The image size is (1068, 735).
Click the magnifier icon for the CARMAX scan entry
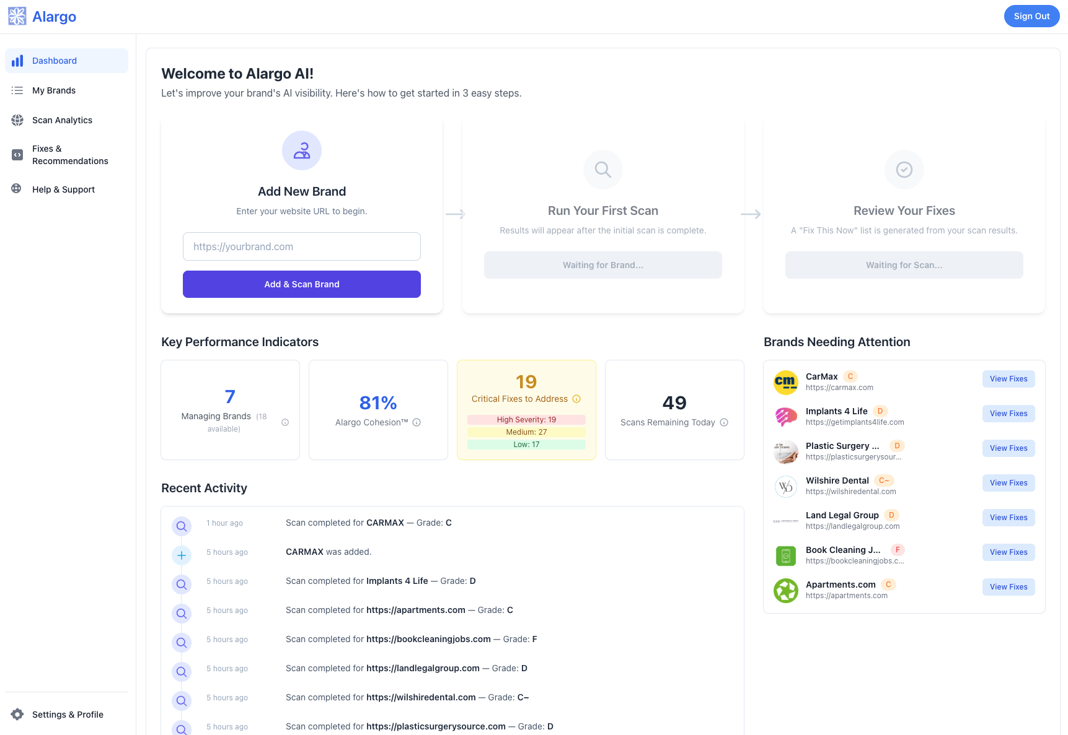click(182, 526)
